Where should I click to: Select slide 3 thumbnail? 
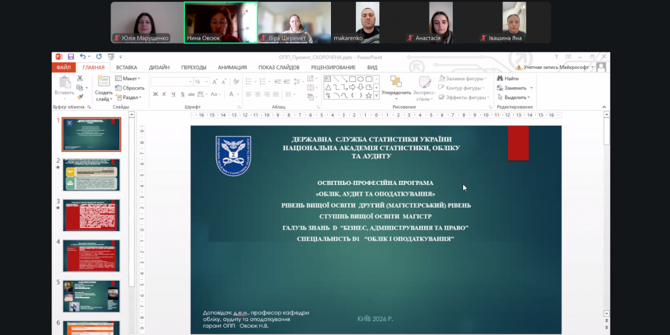pyautogui.click(x=91, y=215)
